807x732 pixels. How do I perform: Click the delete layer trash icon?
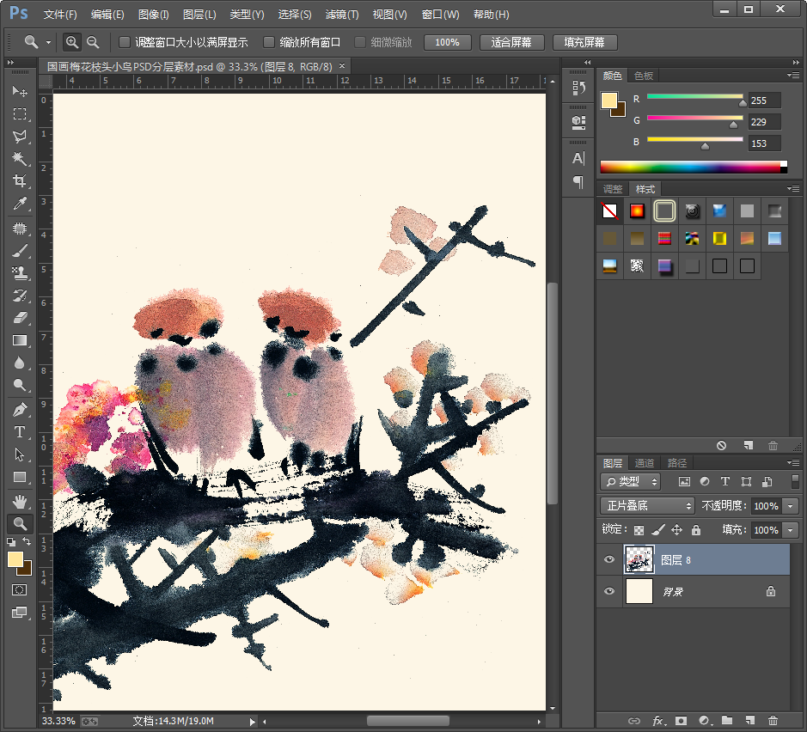(773, 720)
